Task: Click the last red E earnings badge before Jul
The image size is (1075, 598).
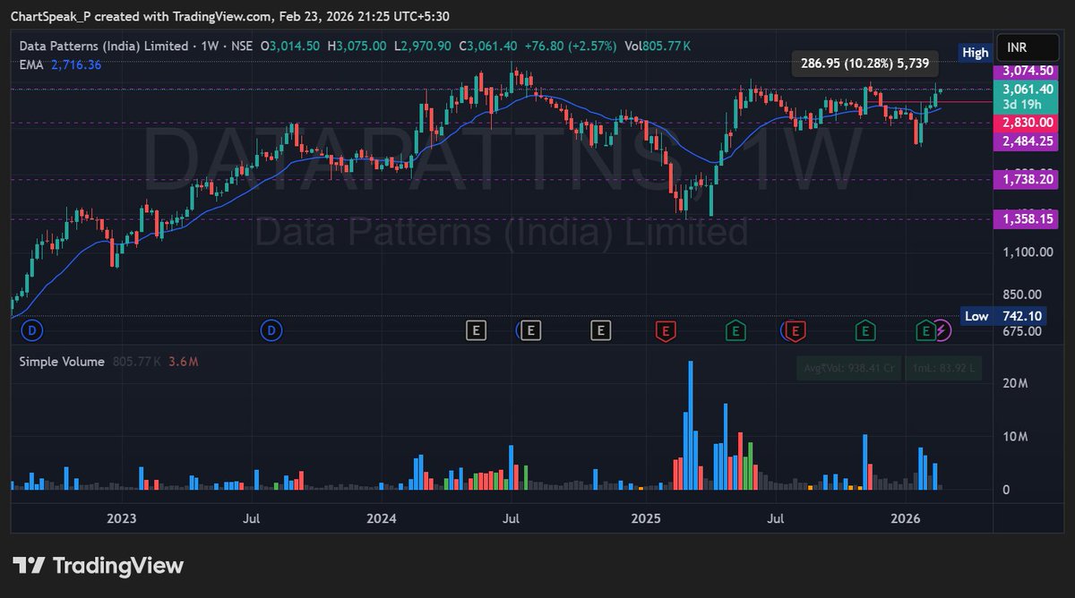Action: (794, 330)
